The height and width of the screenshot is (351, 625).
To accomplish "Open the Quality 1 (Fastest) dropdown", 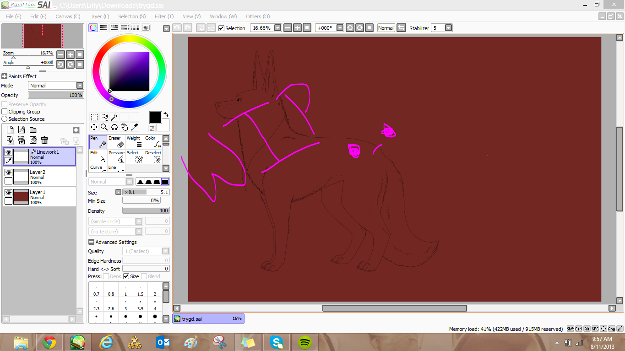I will 165,251.
